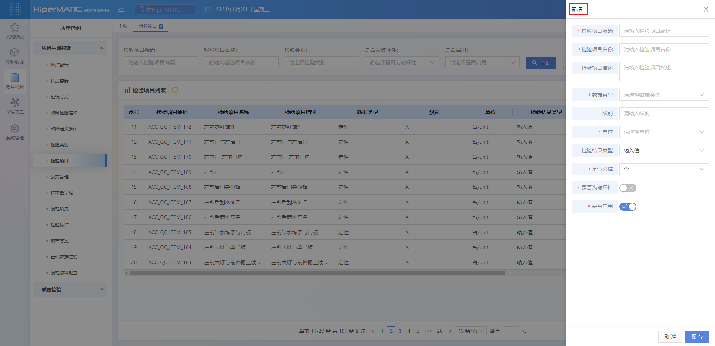Click the 检验项目编码 input in drawer
Image resolution: width=715 pixels, height=346 pixels.
pos(664,31)
